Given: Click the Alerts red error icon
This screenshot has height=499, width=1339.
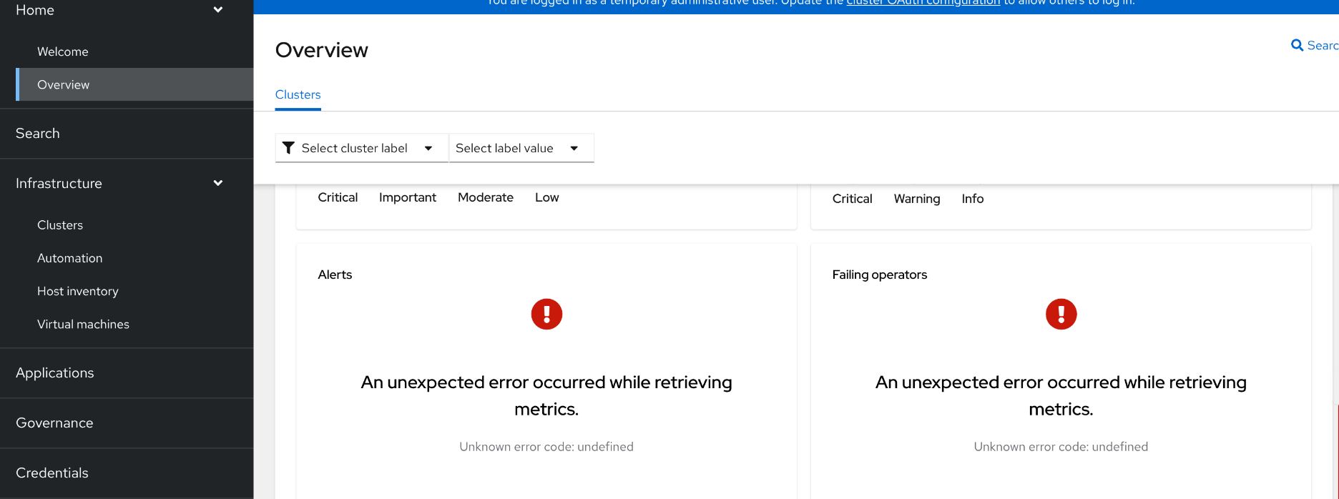Looking at the screenshot, I should (546, 314).
